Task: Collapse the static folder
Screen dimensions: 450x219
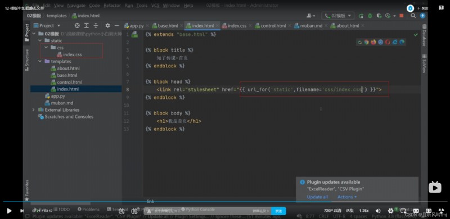Action: 40,40
